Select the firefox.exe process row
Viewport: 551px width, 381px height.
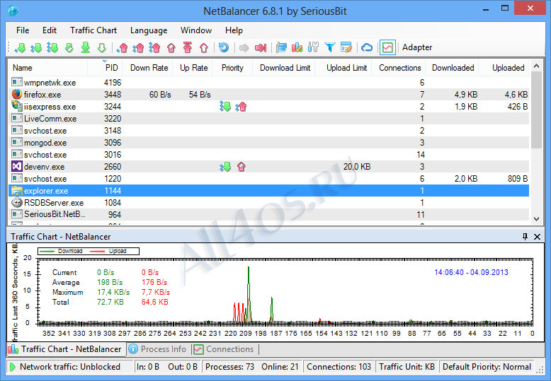pos(269,95)
